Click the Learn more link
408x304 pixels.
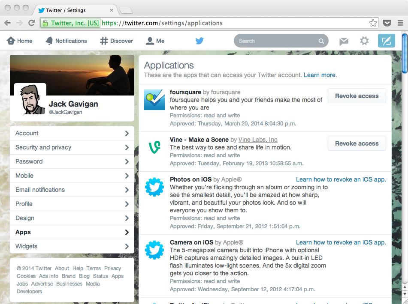point(320,75)
